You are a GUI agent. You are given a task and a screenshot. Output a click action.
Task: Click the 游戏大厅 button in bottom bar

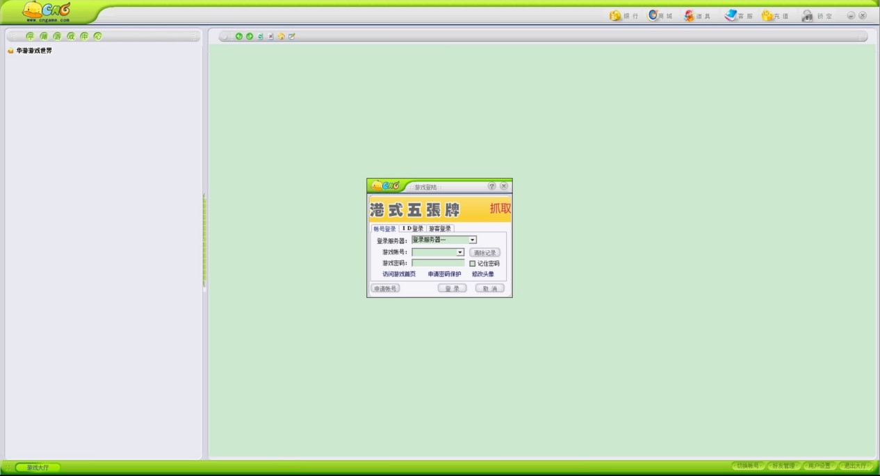click(38, 468)
